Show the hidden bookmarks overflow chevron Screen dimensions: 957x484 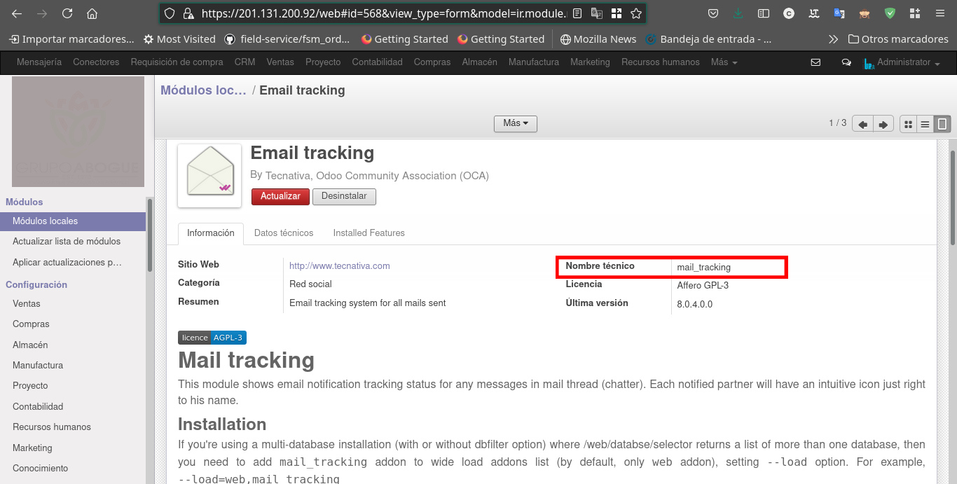[x=833, y=39]
